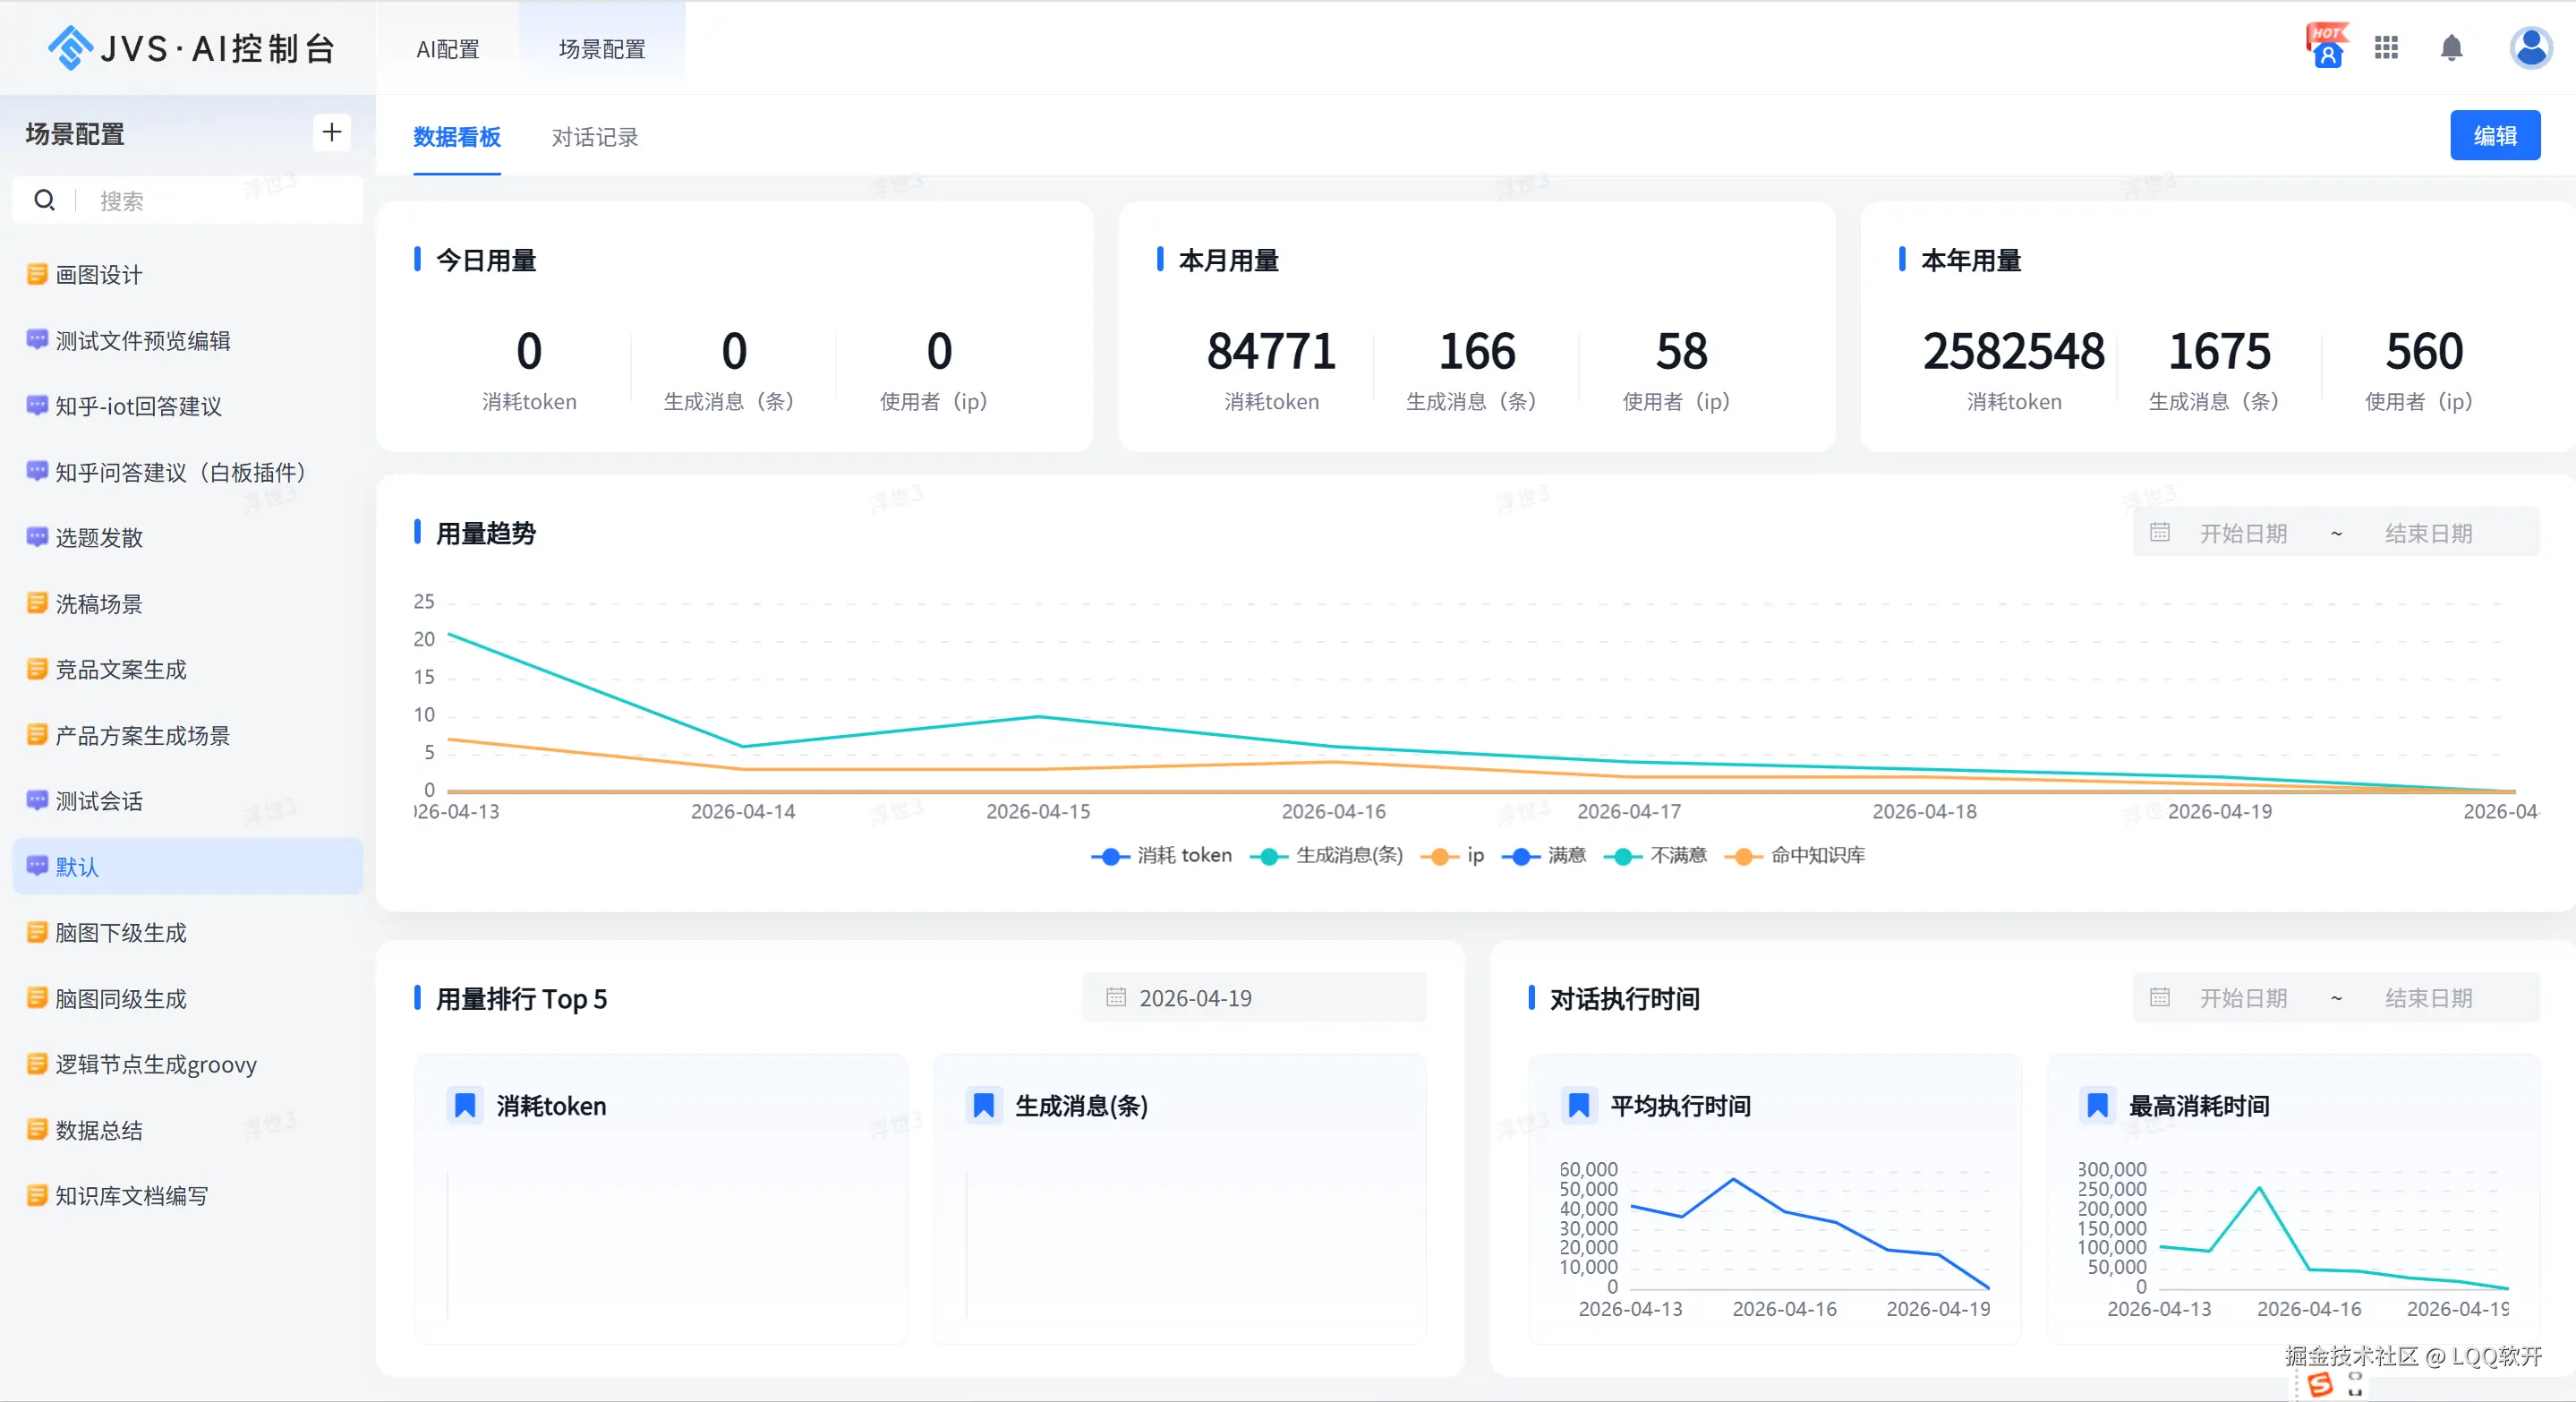Open the AI配置 top menu

pos(448,49)
